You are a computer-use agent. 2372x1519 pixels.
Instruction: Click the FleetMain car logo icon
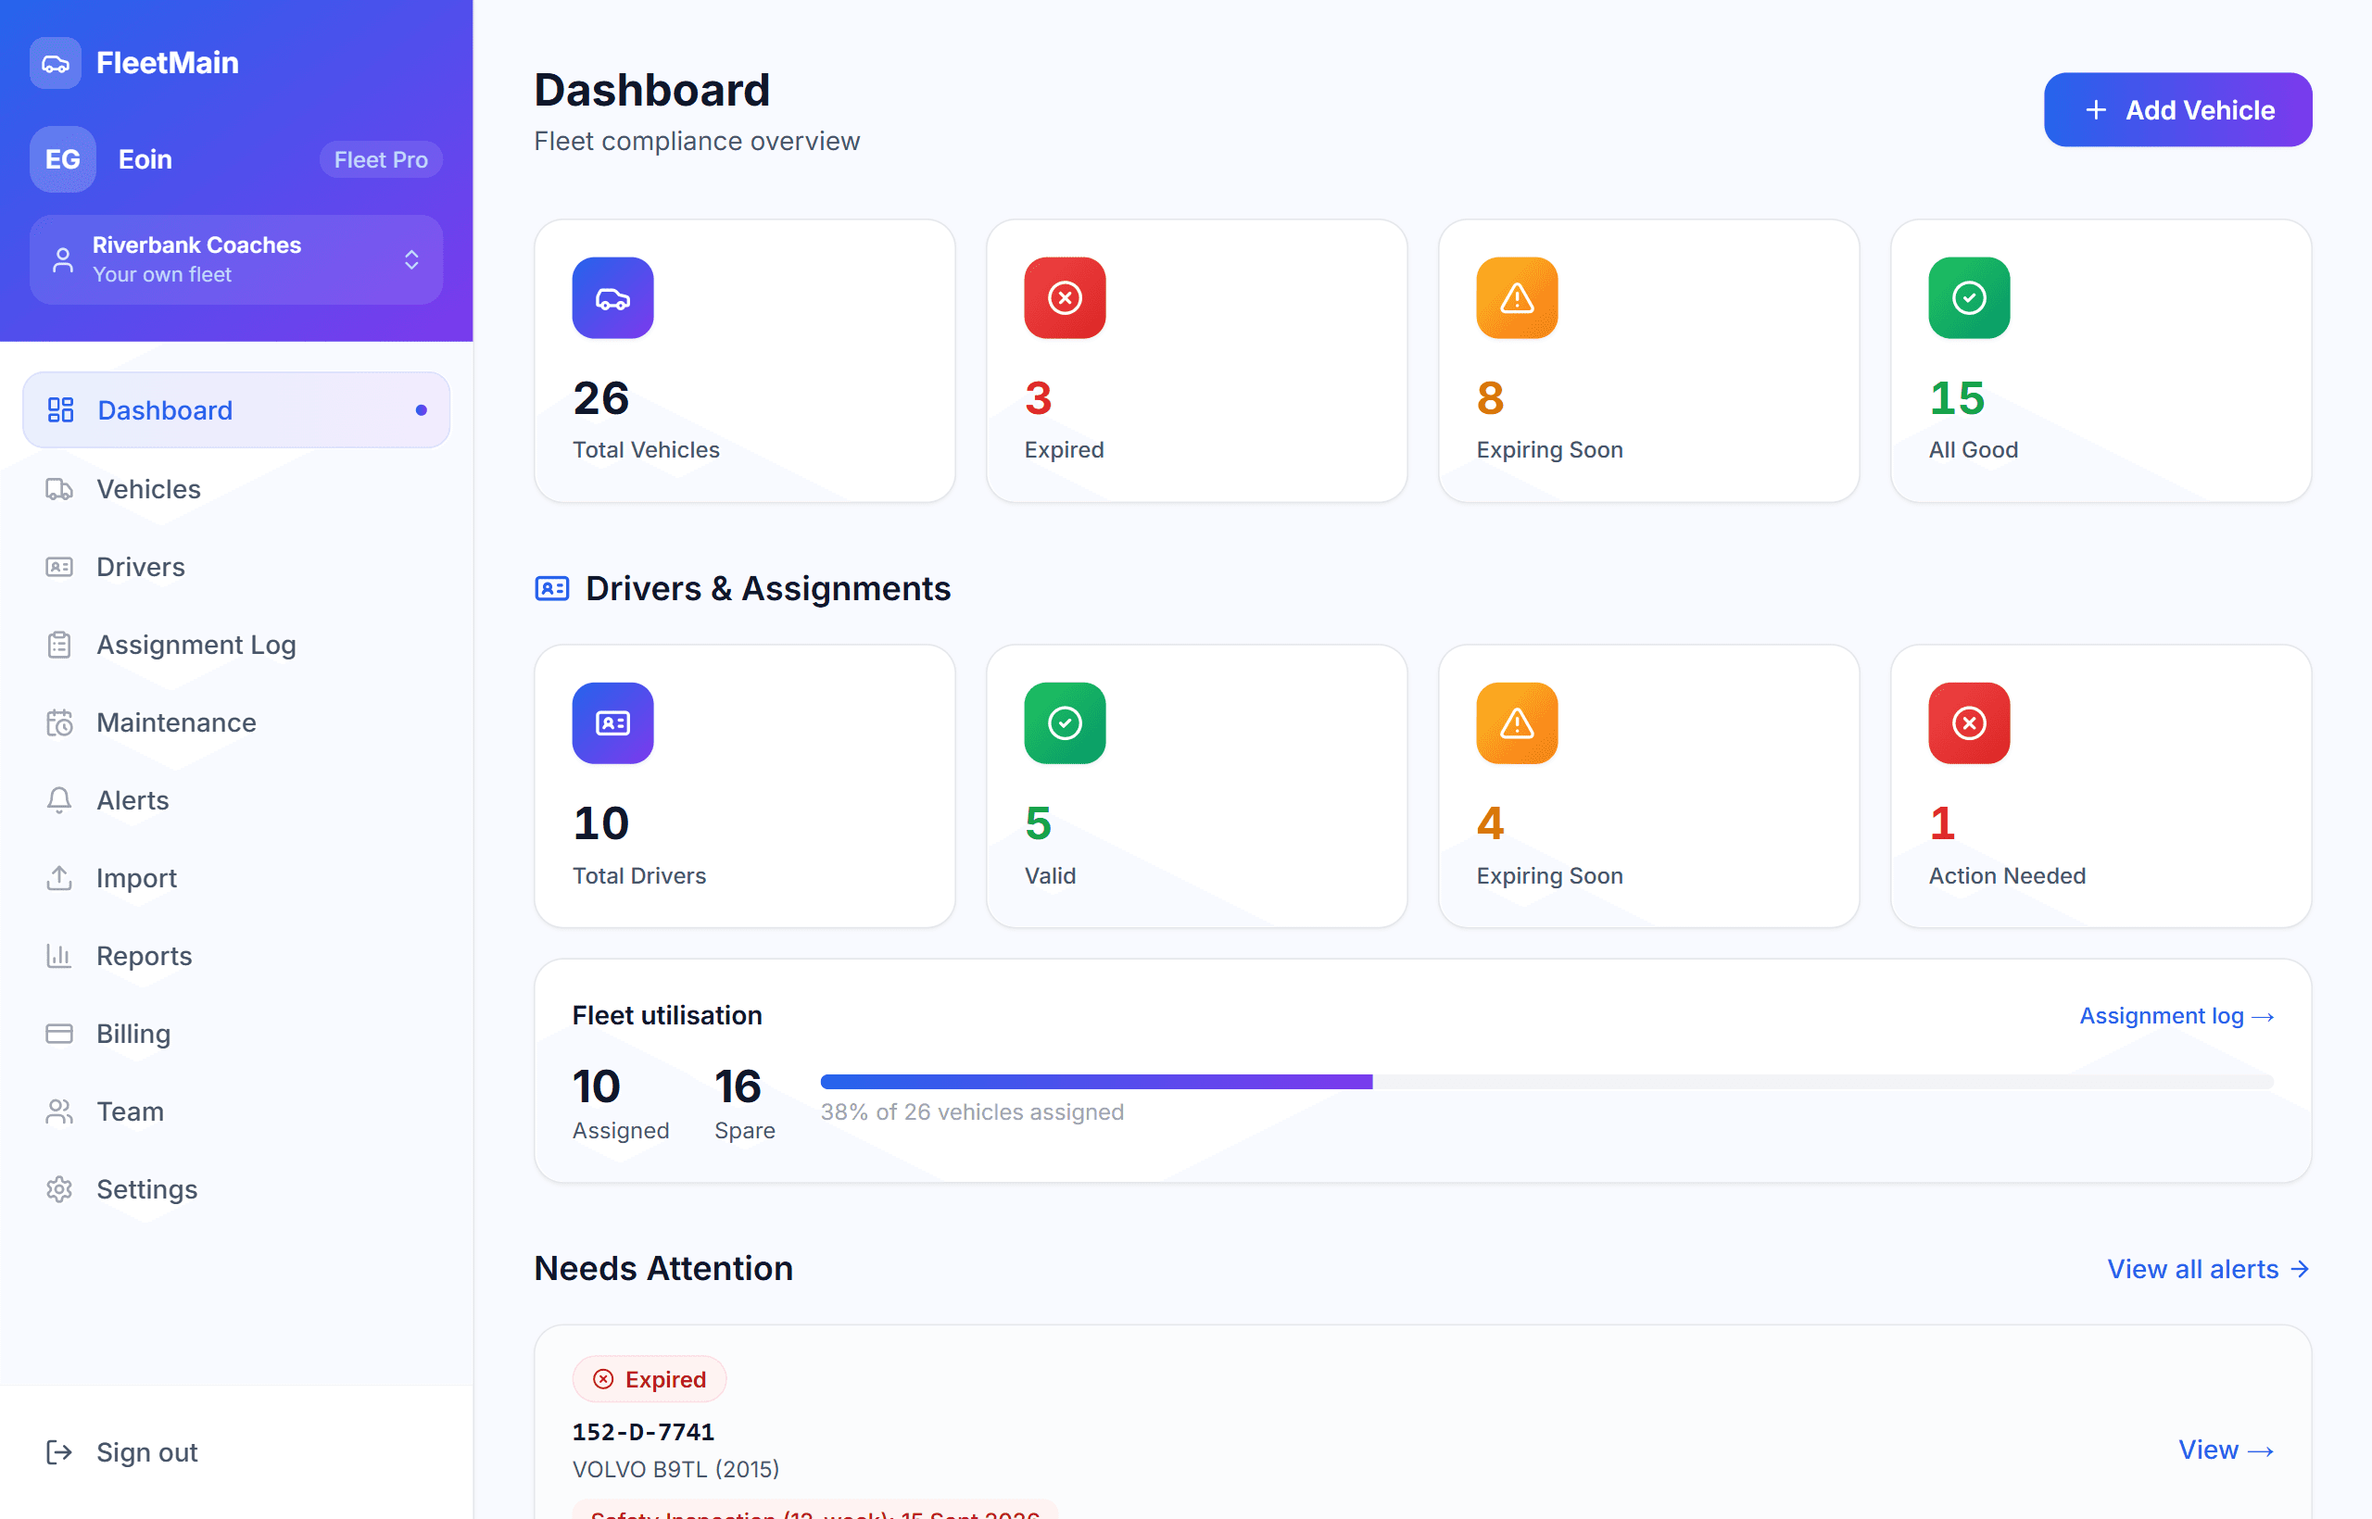56,63
